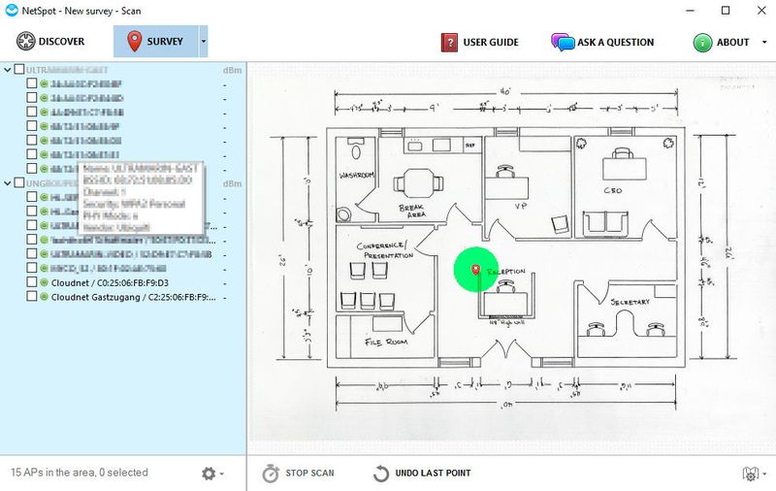This screenshot has width=776, height=491.
Task: Tick the first group's top-level checkbox
Action: pyautogui.click(x=18, y=69)
